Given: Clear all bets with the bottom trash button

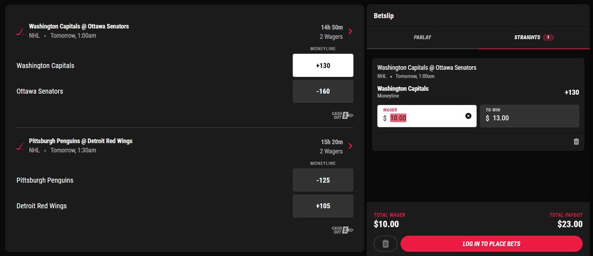Looking at the screenshot, I should [386, 244].
